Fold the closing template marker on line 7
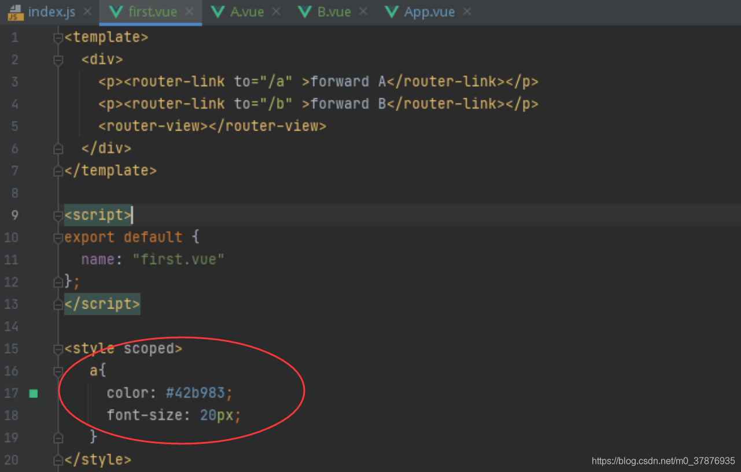The height and width of the screenshot is (472, 741). click(x=58, y=171)
